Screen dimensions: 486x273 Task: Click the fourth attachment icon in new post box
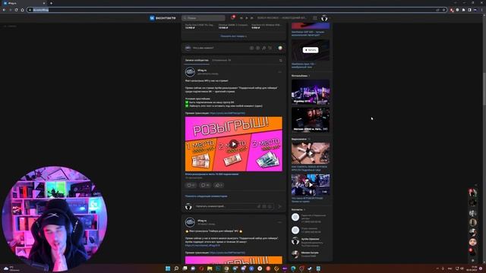270,48
